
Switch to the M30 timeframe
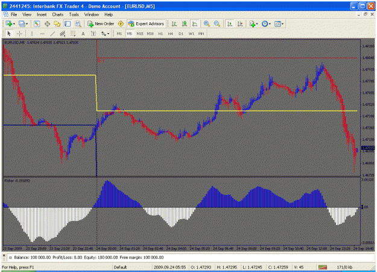[150, 34]
